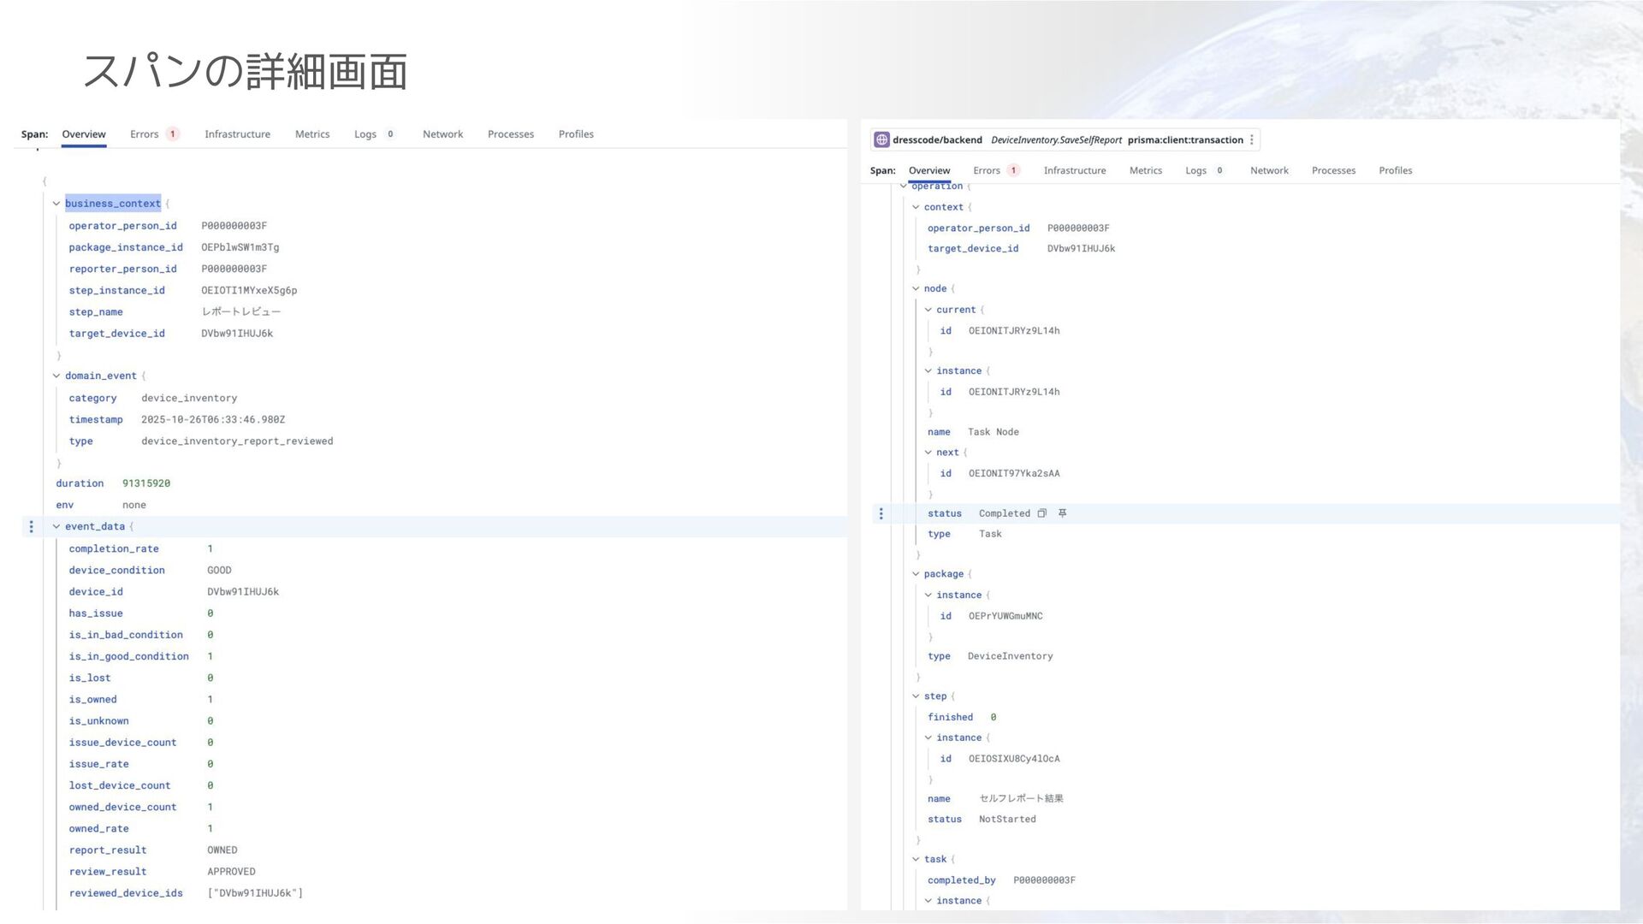Open the Profiles tab in the left panel
The width and height of the screenshot is (1643, 924).
[576, 134]
